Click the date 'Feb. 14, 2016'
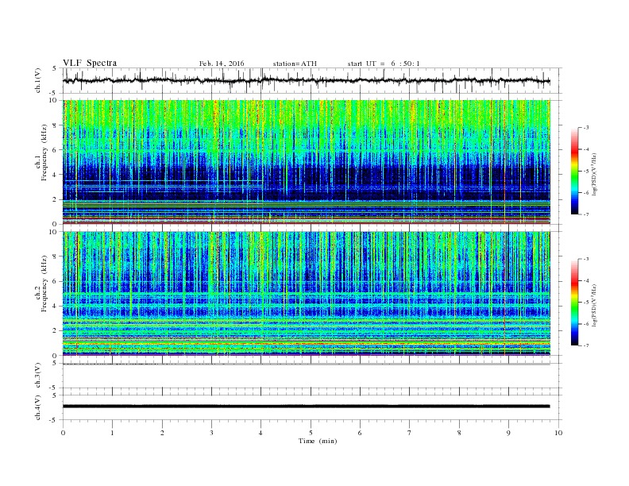 222,64
